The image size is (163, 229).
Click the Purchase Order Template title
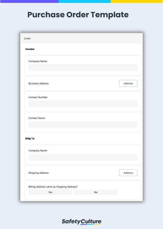[78, 15]
